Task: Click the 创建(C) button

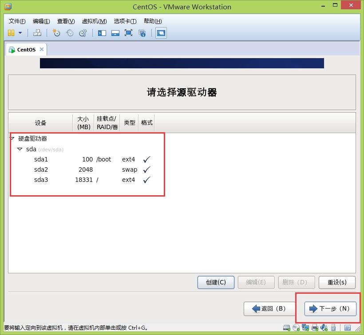Action: pos(216,282)
